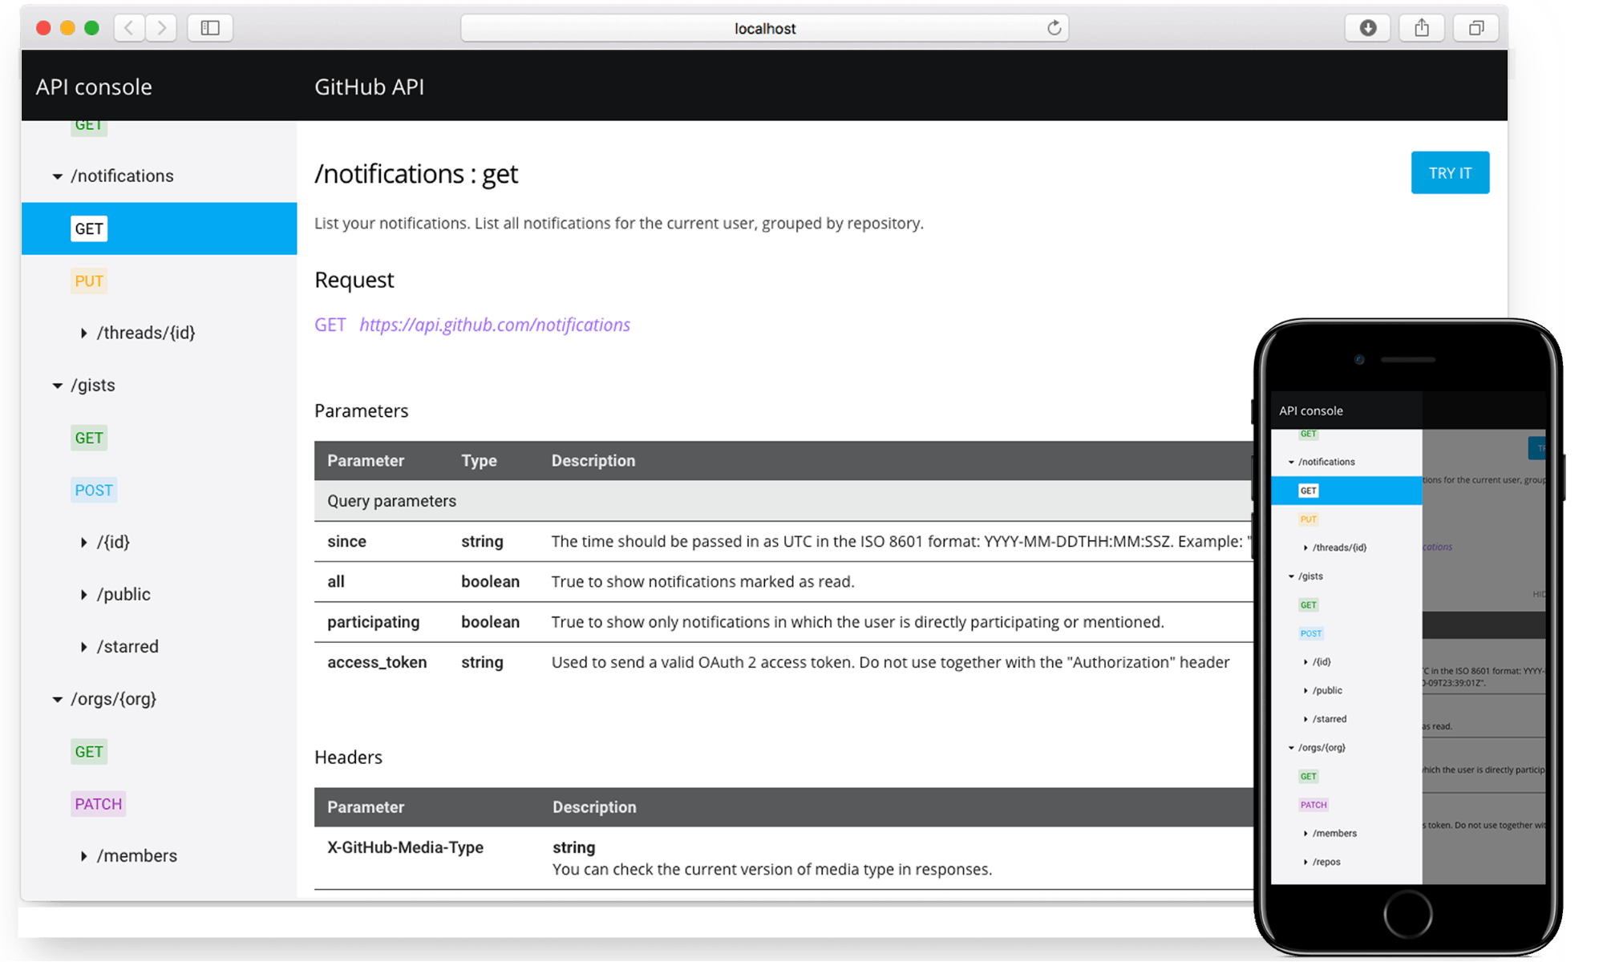Click the share icon in toolbar

pyautogui.click(x=1421, y=28)
